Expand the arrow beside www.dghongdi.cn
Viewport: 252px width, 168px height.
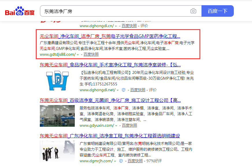pos(116,26)
